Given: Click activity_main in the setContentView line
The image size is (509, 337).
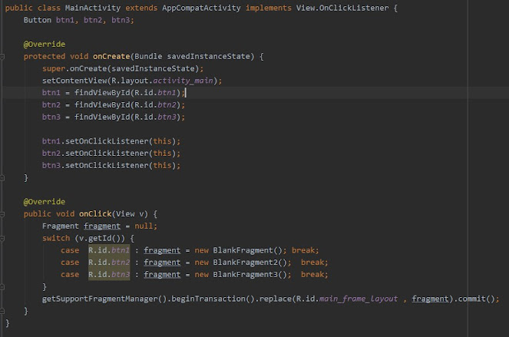Looking at the screenshot, I should point(193,81).
